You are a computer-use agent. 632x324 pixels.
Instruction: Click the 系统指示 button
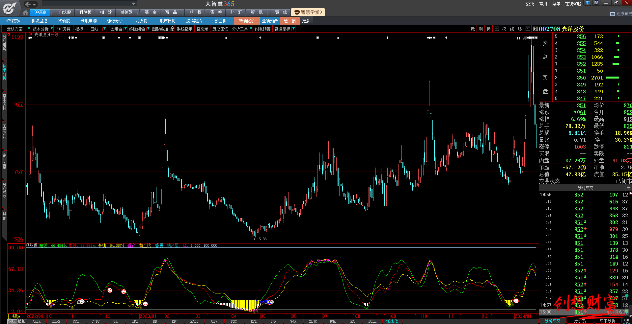(184, 29)
